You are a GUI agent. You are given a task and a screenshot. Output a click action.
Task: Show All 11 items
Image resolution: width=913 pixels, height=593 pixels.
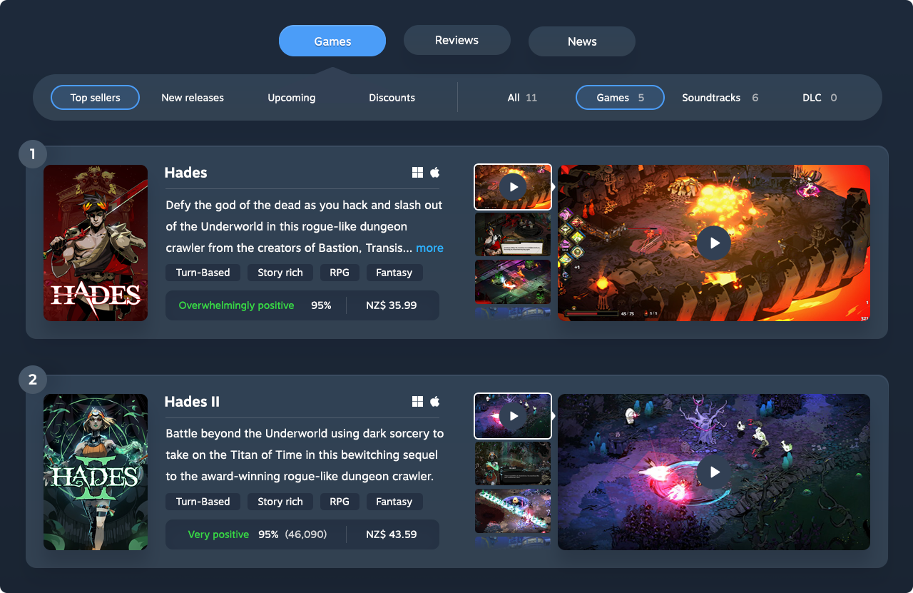(x=522, y=98)
